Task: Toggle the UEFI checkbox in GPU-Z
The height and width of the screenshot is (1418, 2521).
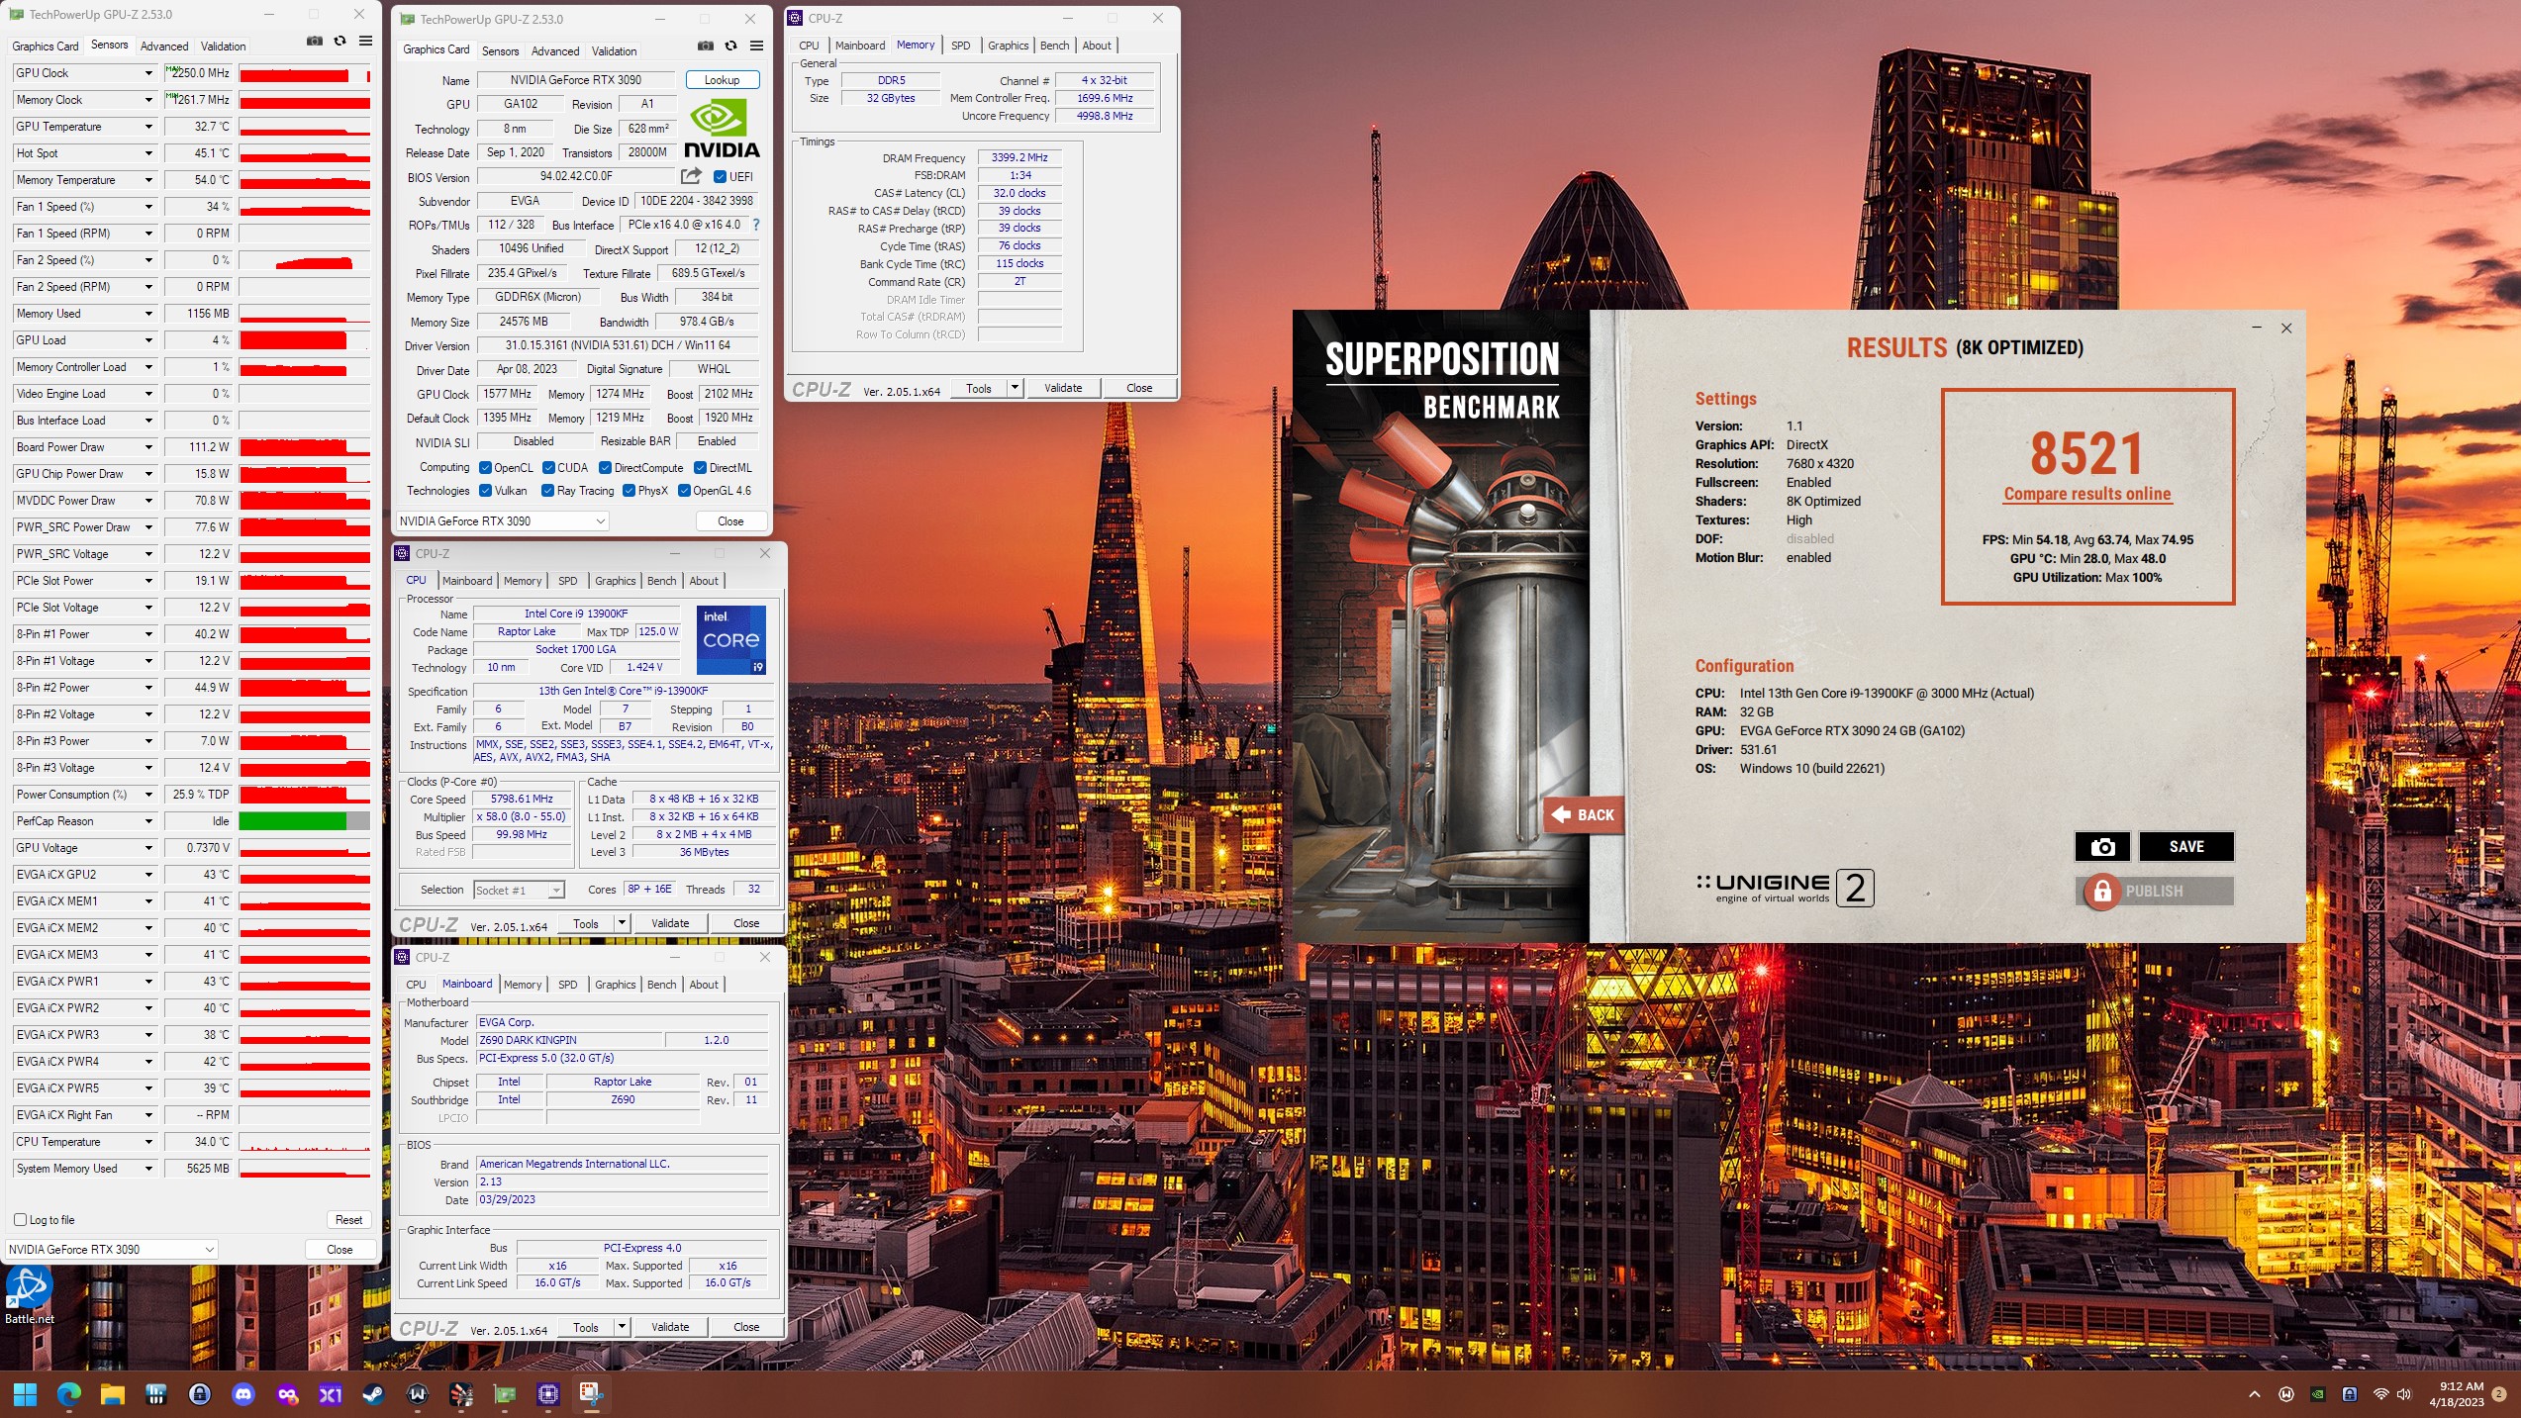Action: 720,177
